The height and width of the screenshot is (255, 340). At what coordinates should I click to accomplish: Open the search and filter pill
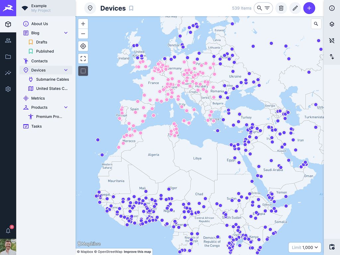(x=263, y=8)
